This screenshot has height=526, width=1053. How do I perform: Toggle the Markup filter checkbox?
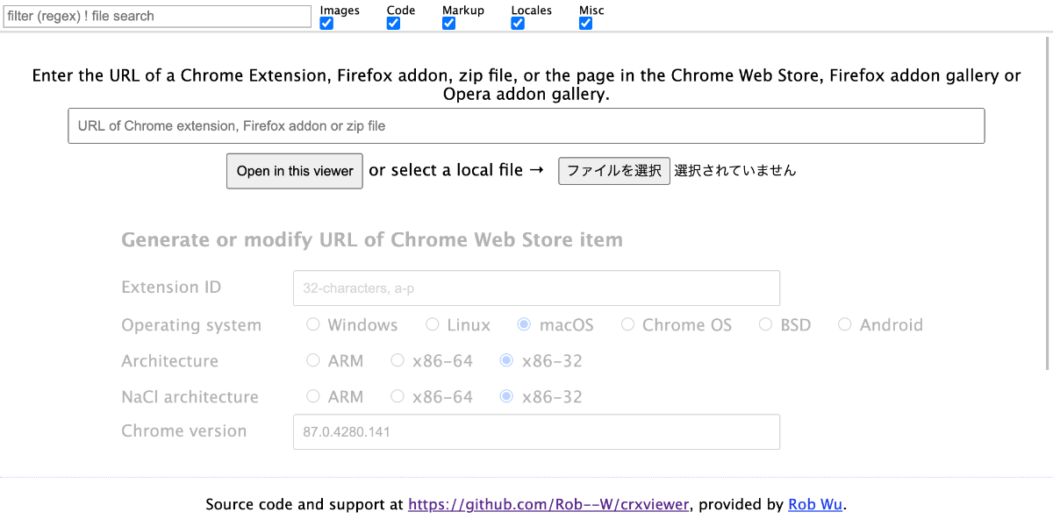pos(448,24)
